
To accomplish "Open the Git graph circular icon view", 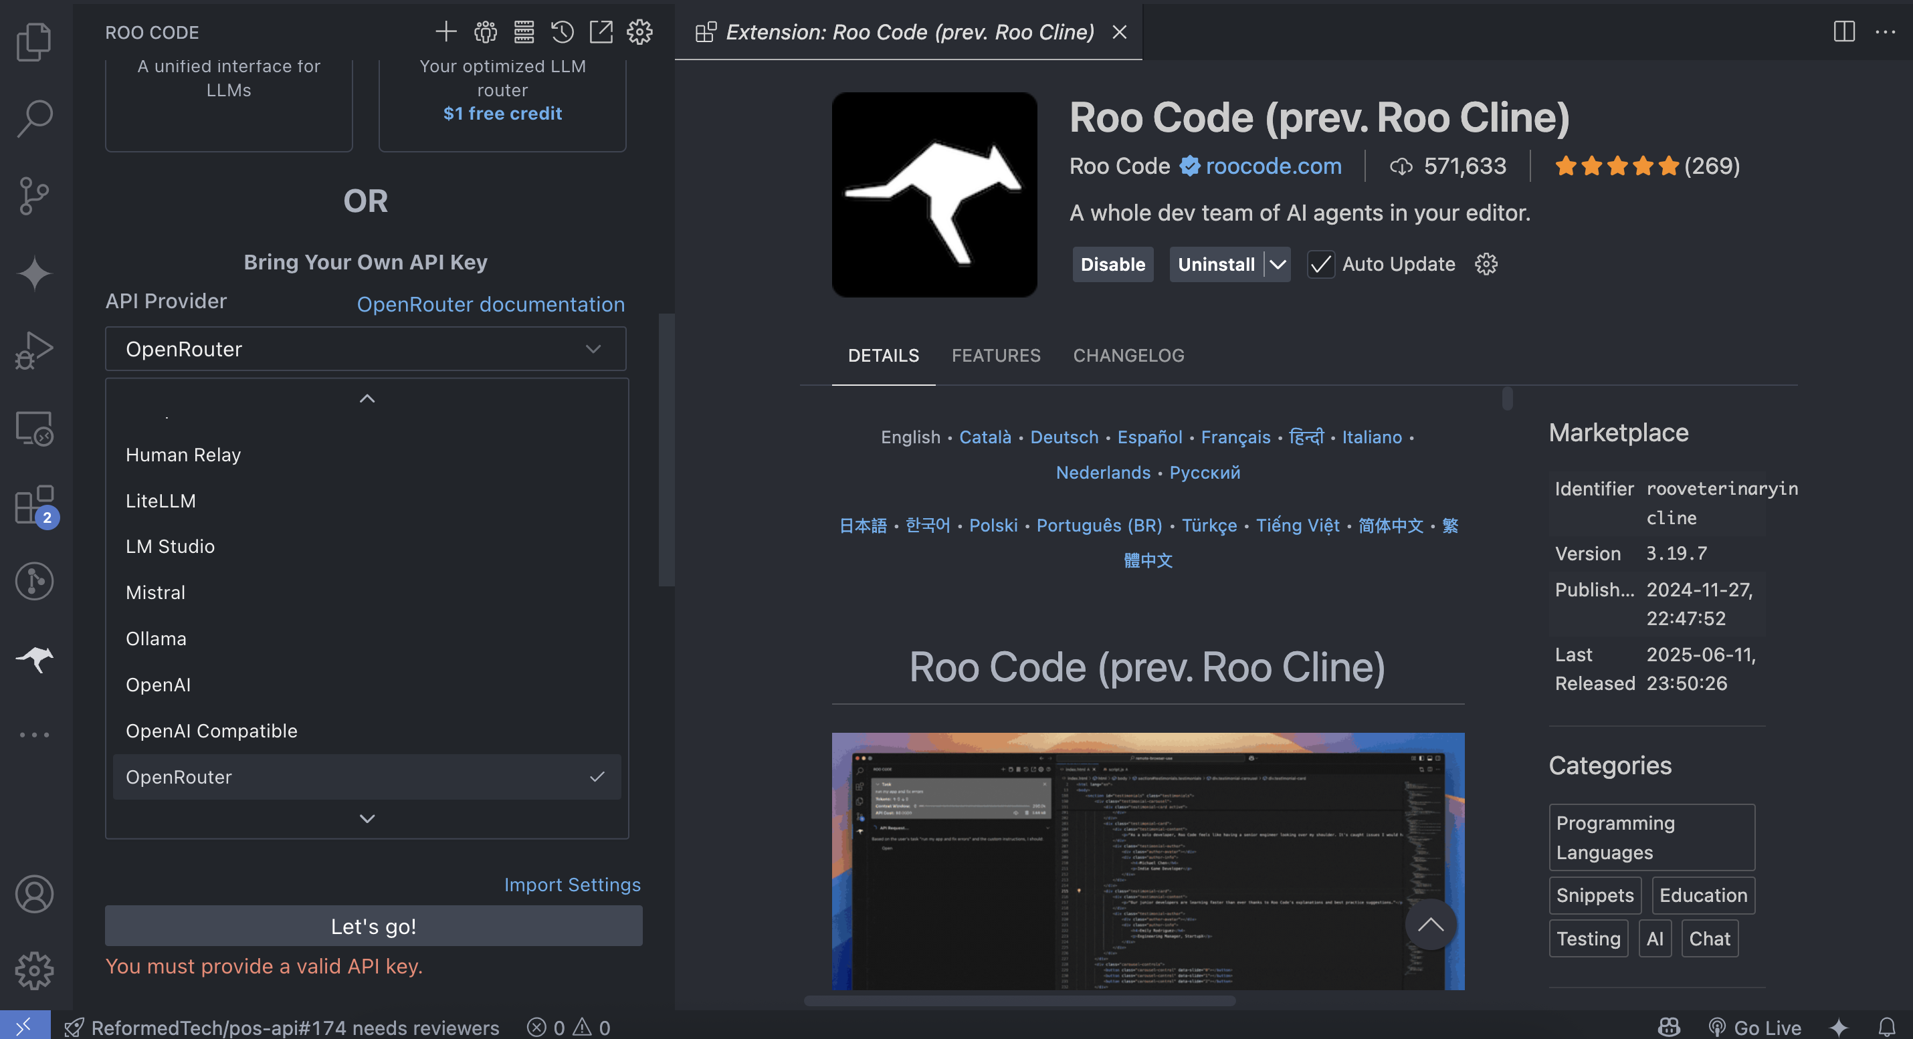I will (x=34, y=581).
